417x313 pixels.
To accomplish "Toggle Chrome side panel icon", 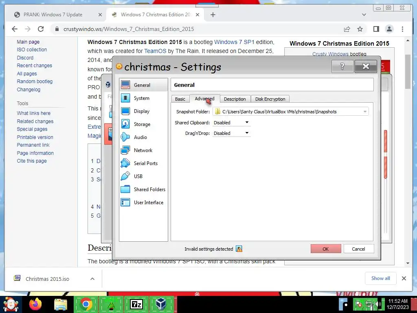I will point(376,29).
